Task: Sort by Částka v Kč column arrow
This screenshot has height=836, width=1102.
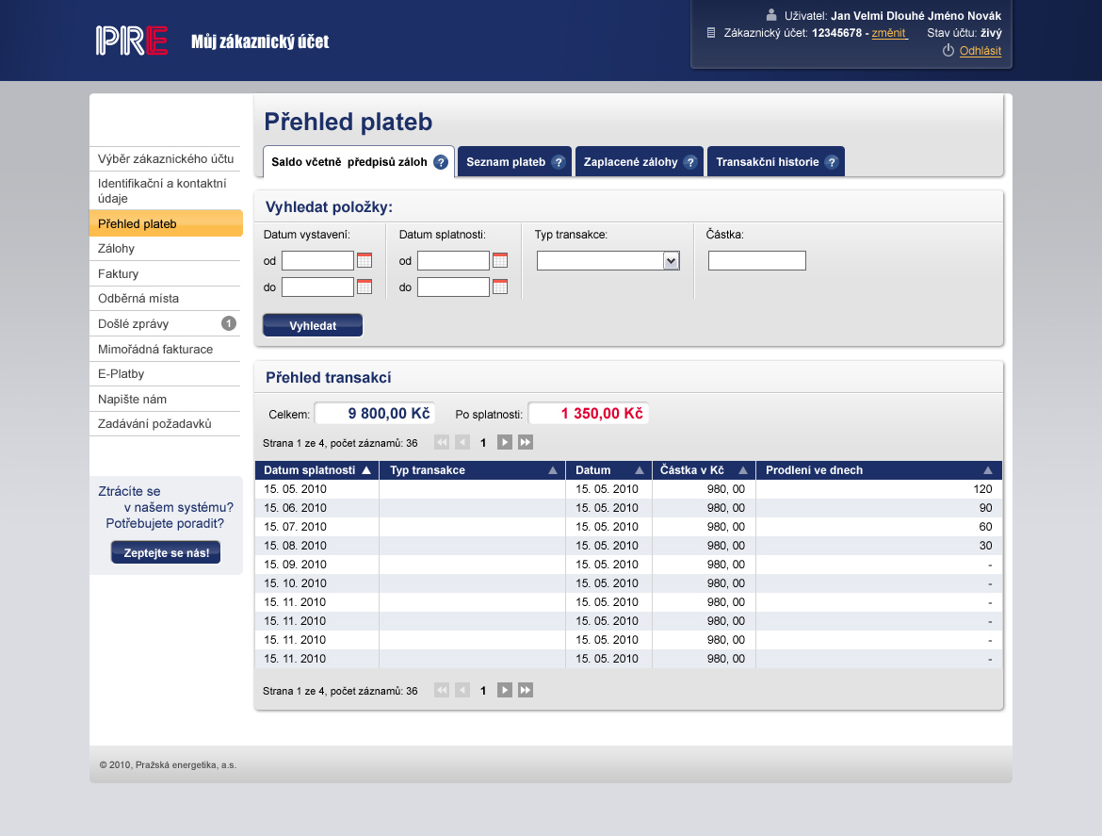Action: [x=743, y=470]
